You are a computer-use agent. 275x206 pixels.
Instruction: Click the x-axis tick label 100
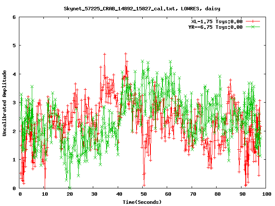[267, 194]
